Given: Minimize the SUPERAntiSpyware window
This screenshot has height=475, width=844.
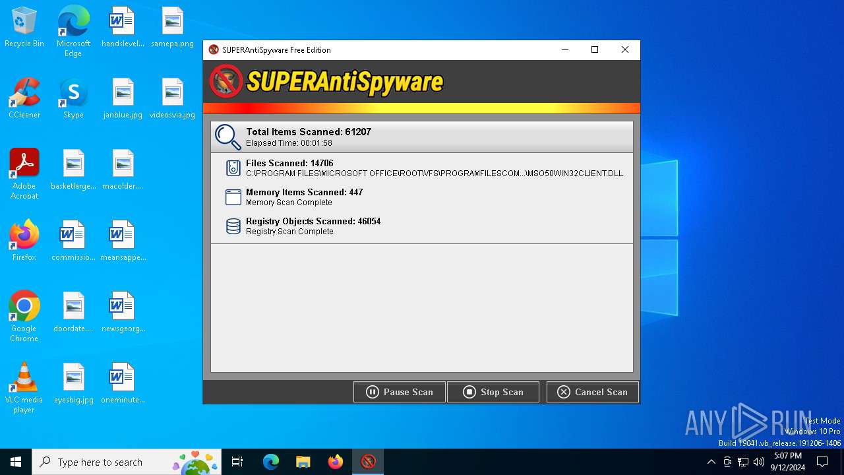Looking at the screenshot, I should (565, 49).
